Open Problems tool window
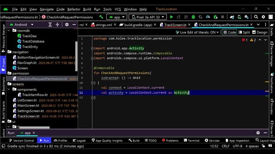 click(x=170, y=140)
